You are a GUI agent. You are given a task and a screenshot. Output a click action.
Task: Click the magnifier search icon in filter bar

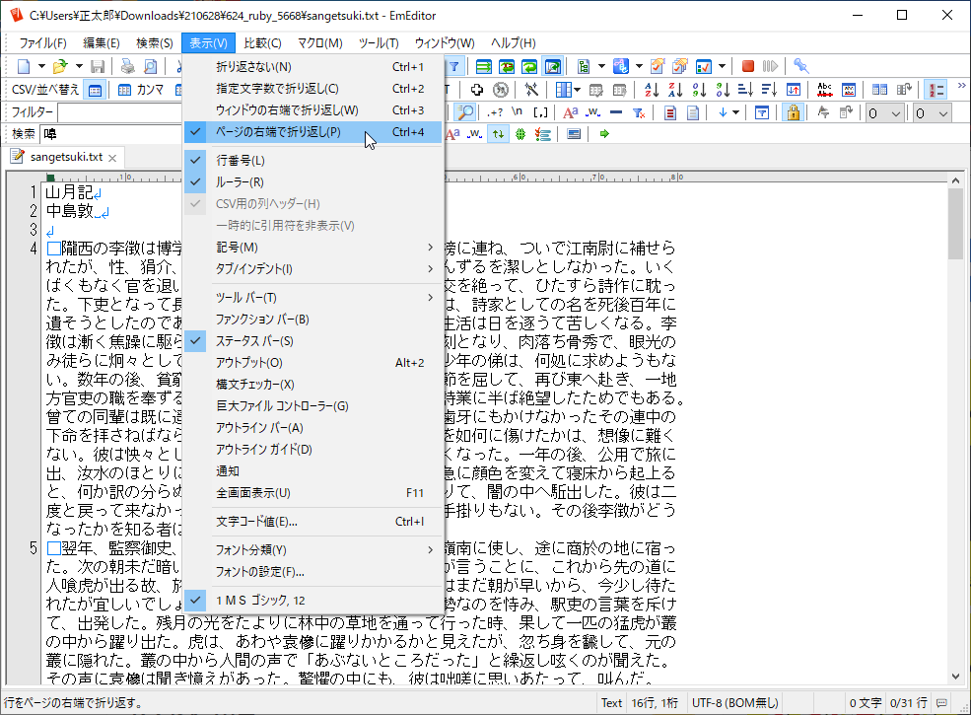pyautogui.click(x=464, y=112)
